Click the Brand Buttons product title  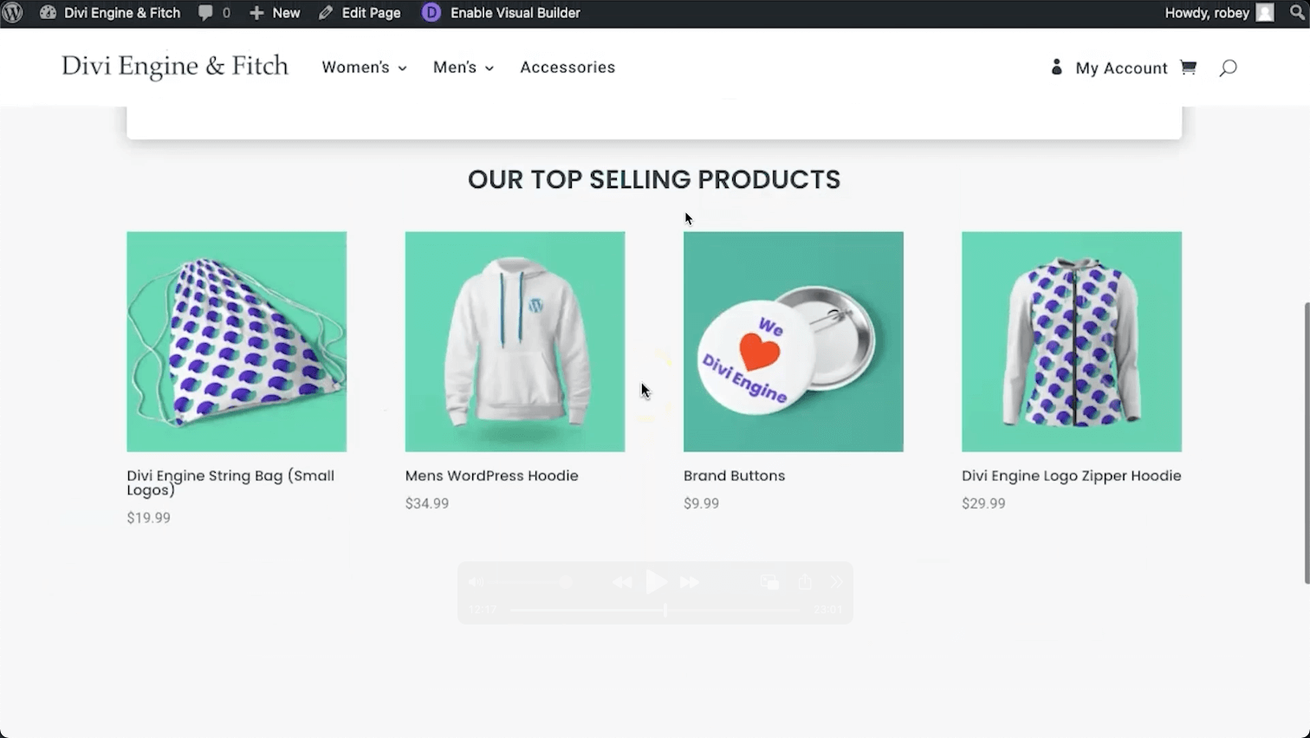734,476
